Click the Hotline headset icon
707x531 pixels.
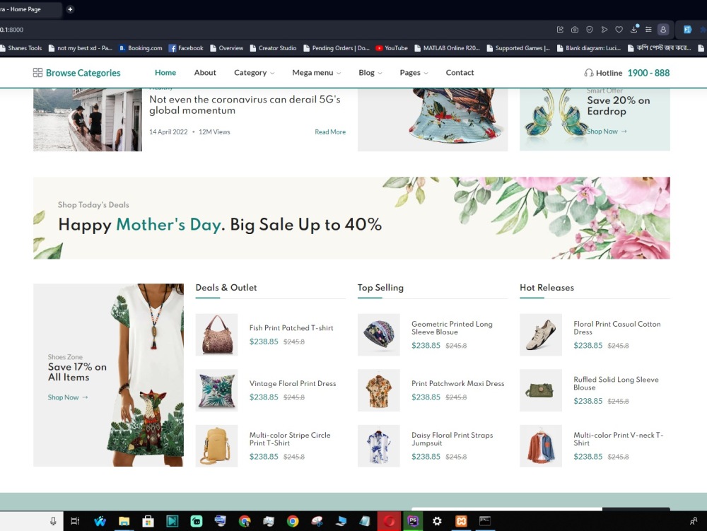(588, 73)
